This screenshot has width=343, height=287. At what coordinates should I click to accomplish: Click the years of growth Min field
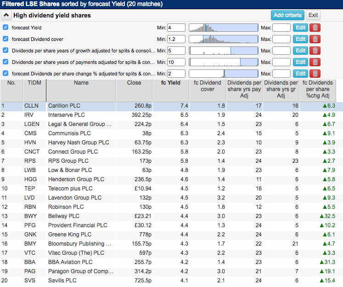[x=176, y=51]
